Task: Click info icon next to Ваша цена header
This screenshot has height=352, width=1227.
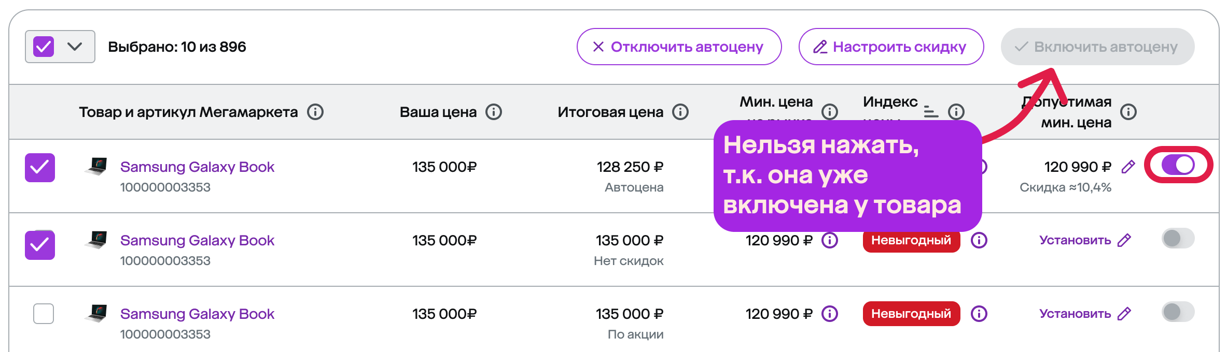Action: pyautogui.click(x=494, y=112)
